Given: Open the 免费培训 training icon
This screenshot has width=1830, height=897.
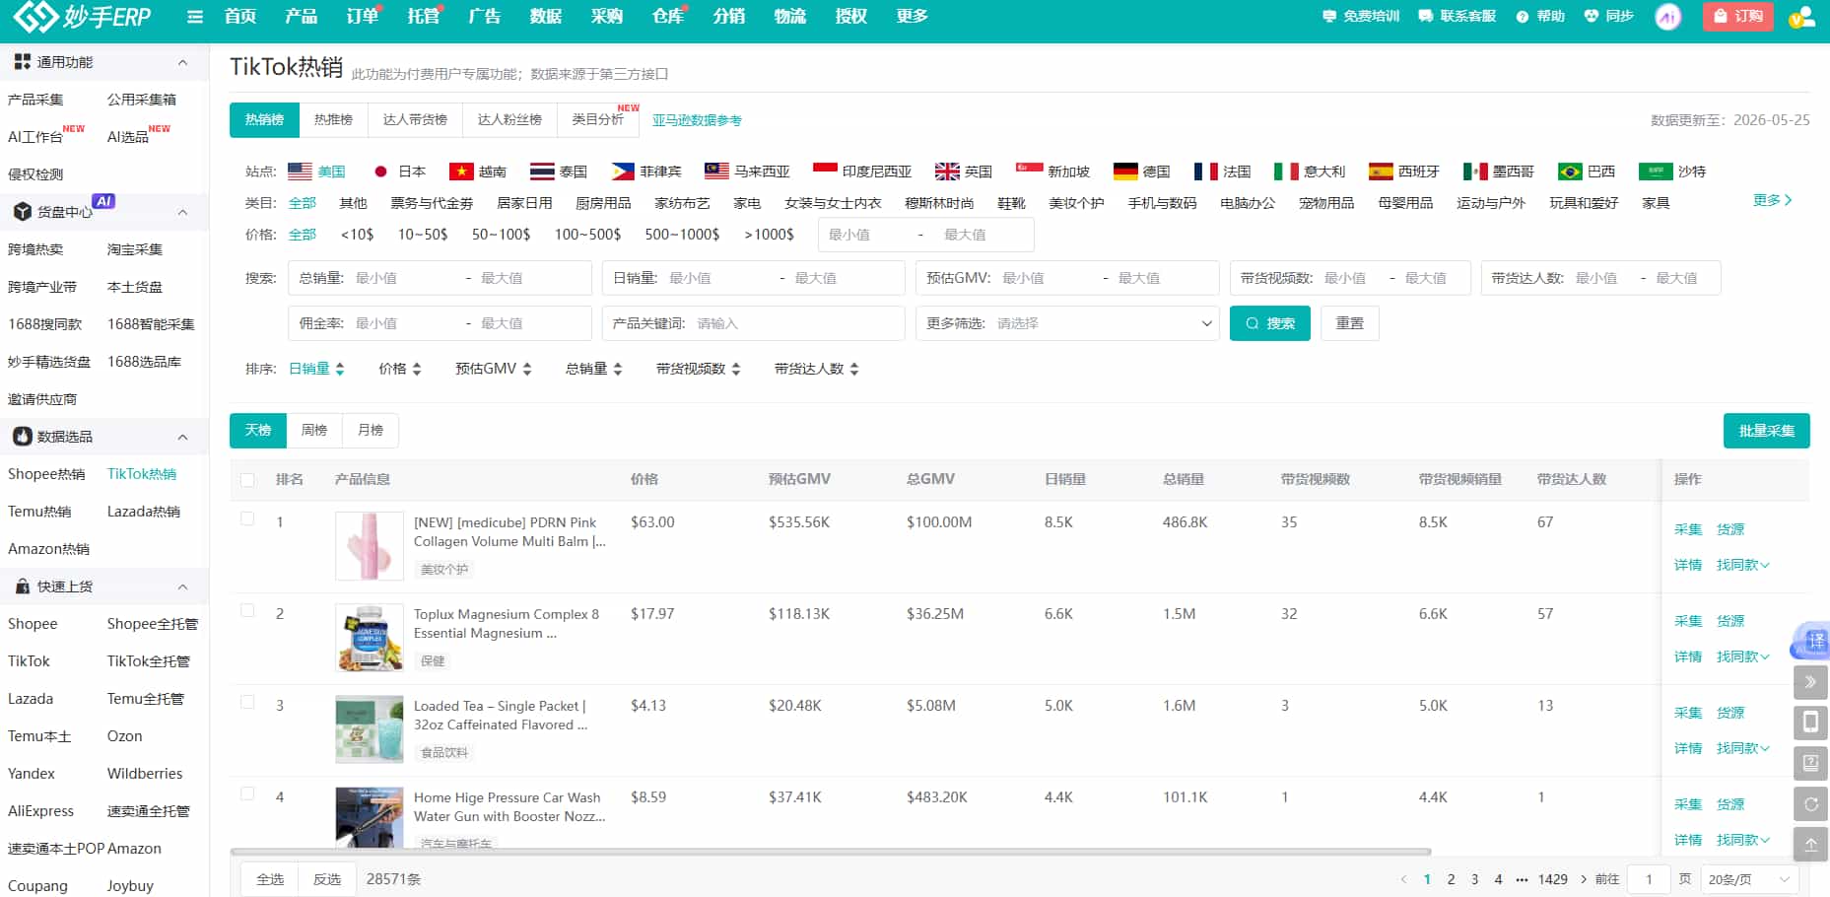Looking at the screenshot, I should coord(1329,17).
